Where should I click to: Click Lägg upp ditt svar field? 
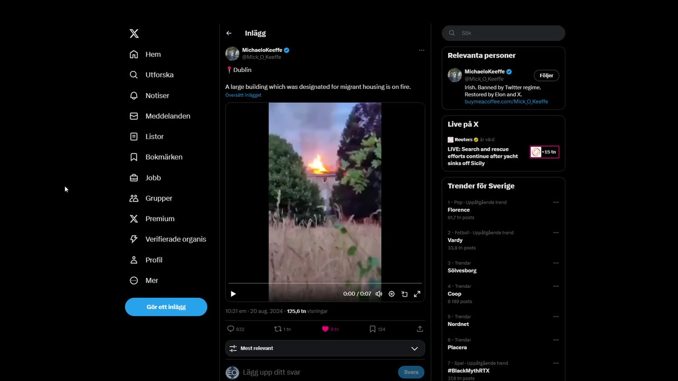click(318, 372)
